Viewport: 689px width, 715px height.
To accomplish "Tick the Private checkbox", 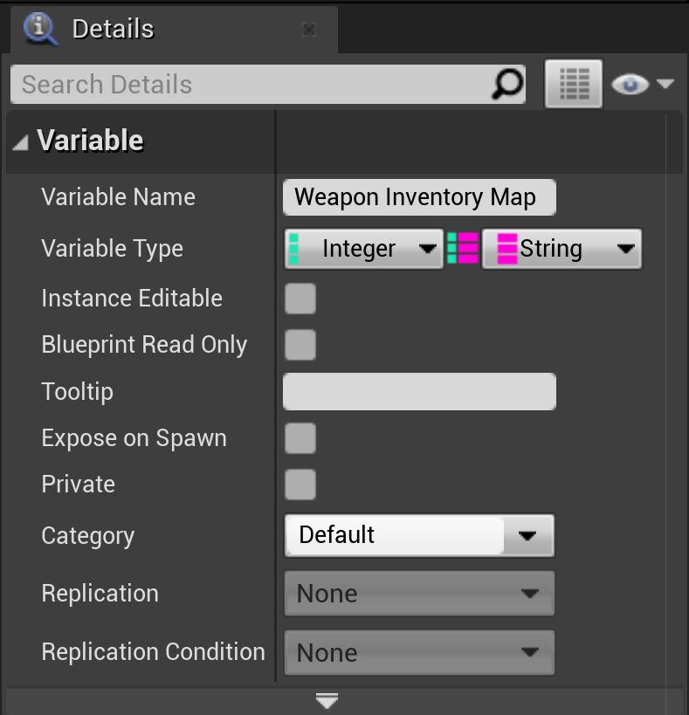I will click(300, 485).
